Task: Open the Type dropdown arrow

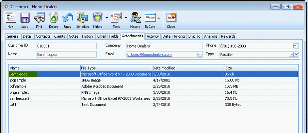Action: pos(296,54)
